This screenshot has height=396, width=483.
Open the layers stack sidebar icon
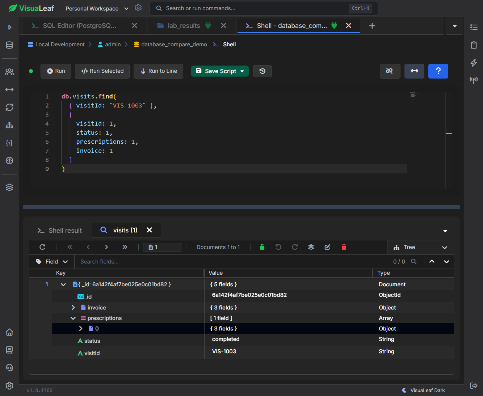tap(9, 187)
